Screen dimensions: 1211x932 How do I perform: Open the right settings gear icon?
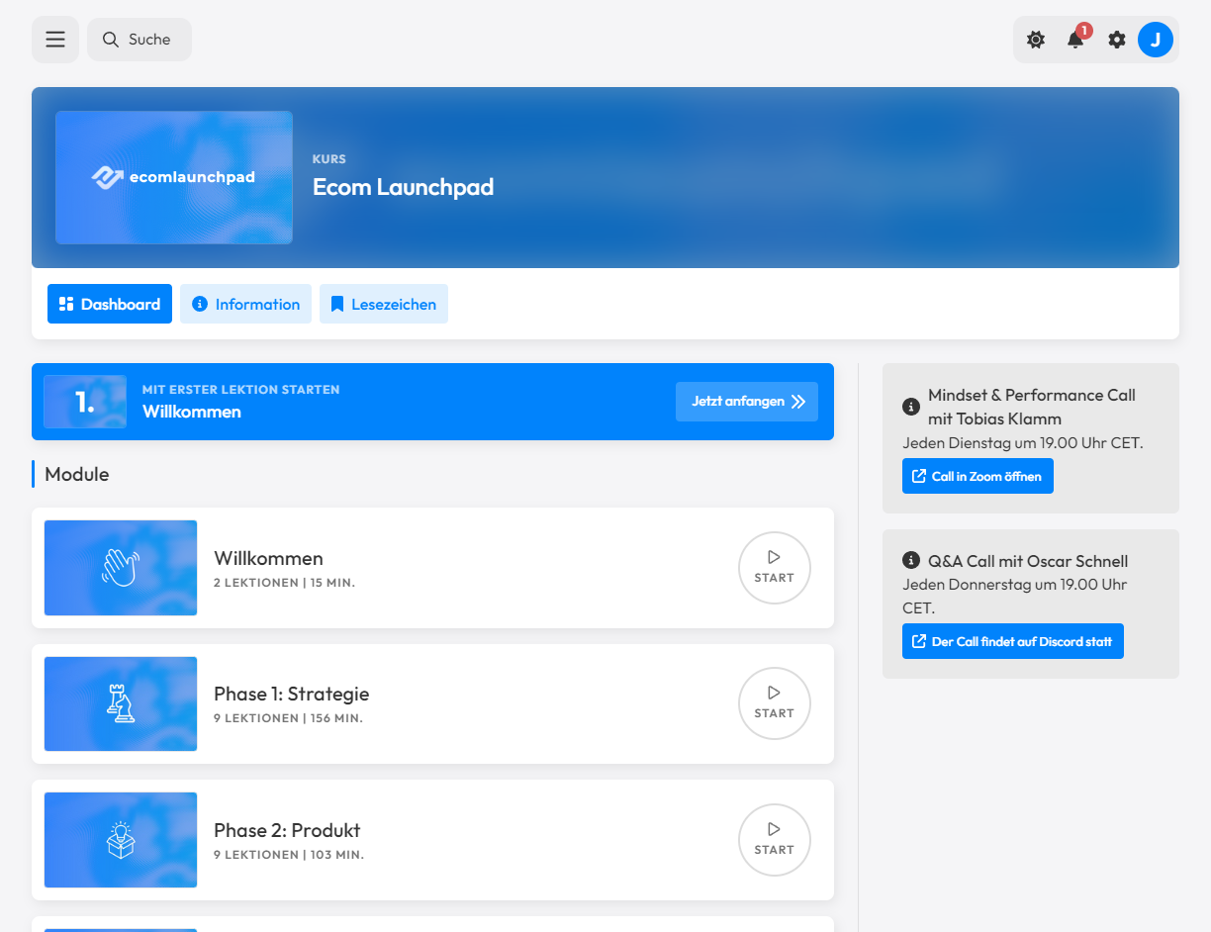pos(1116,40)
